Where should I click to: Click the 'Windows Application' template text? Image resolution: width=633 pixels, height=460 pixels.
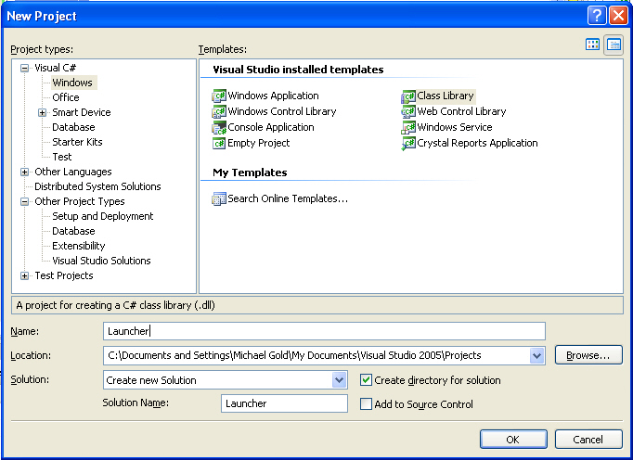273,96
